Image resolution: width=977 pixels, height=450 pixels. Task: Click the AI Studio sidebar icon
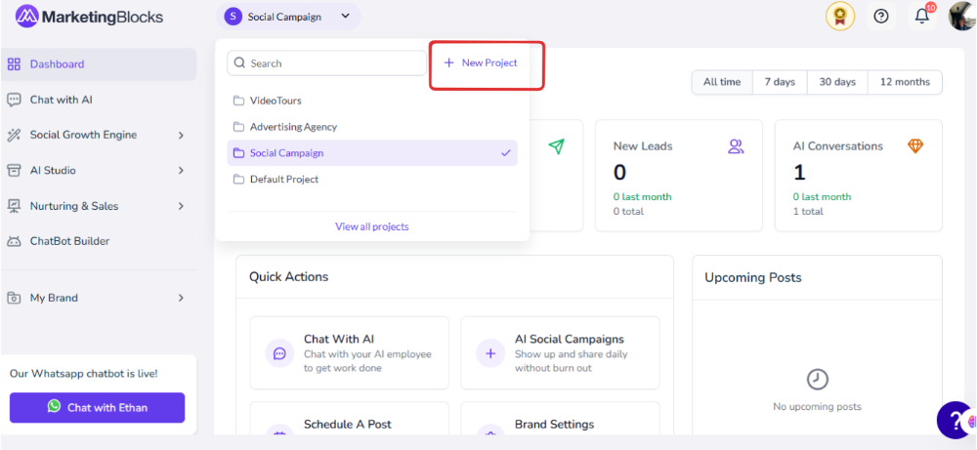coord(14,171)
